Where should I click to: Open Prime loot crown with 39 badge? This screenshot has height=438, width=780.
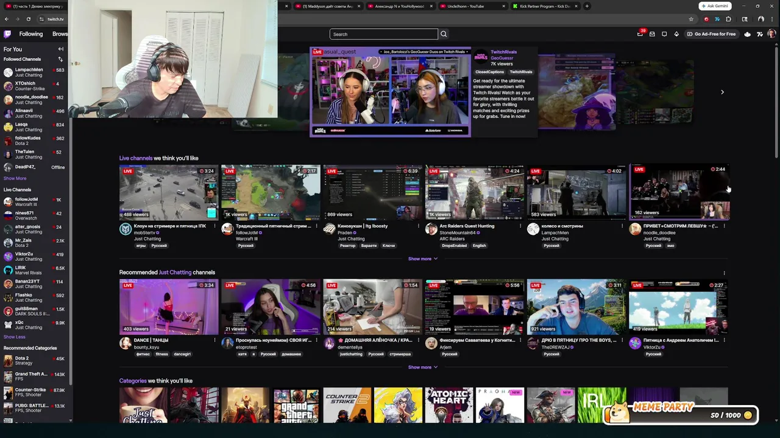pyautogui.click(x=640, y=34)
